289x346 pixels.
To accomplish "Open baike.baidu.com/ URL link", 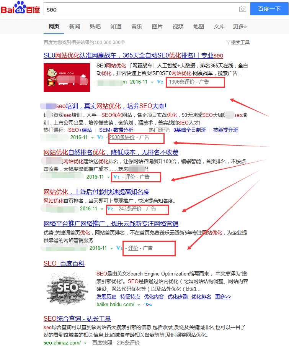I will pyautogui.click(x=115, y=305).
